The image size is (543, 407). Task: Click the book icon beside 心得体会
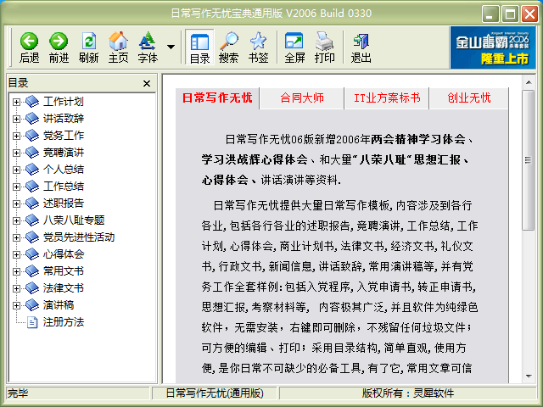(32, 254)
